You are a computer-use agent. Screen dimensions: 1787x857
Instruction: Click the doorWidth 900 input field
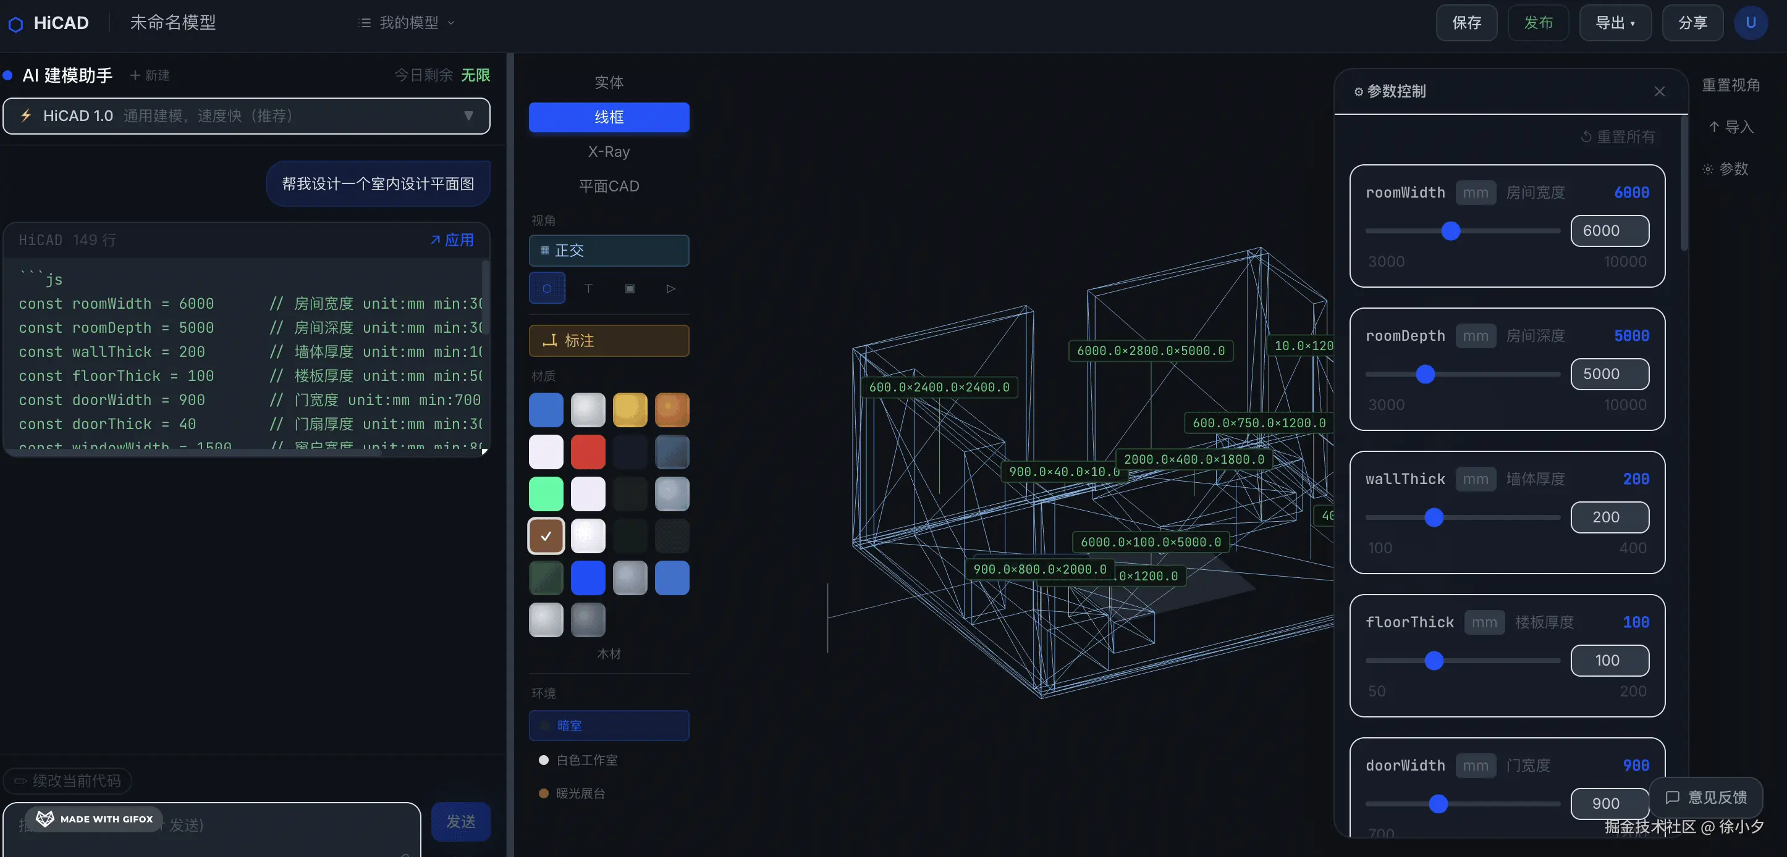[x=1610, y=804]
